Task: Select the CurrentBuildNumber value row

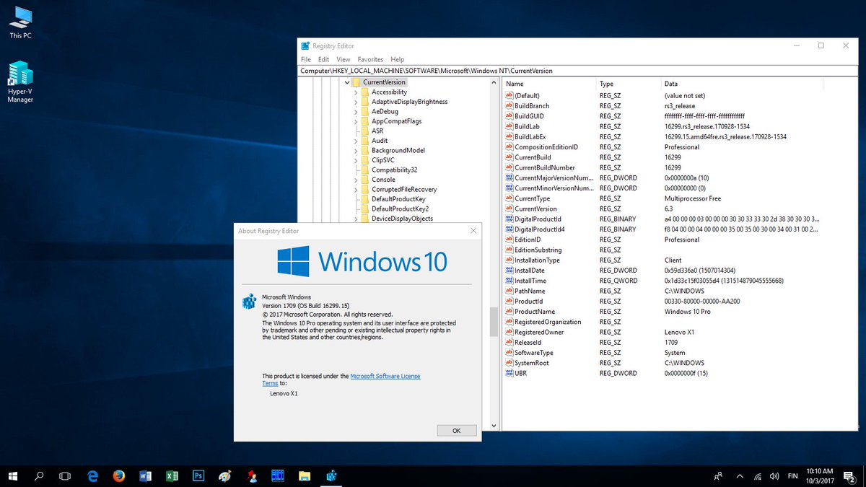Action: click(681, 167)
